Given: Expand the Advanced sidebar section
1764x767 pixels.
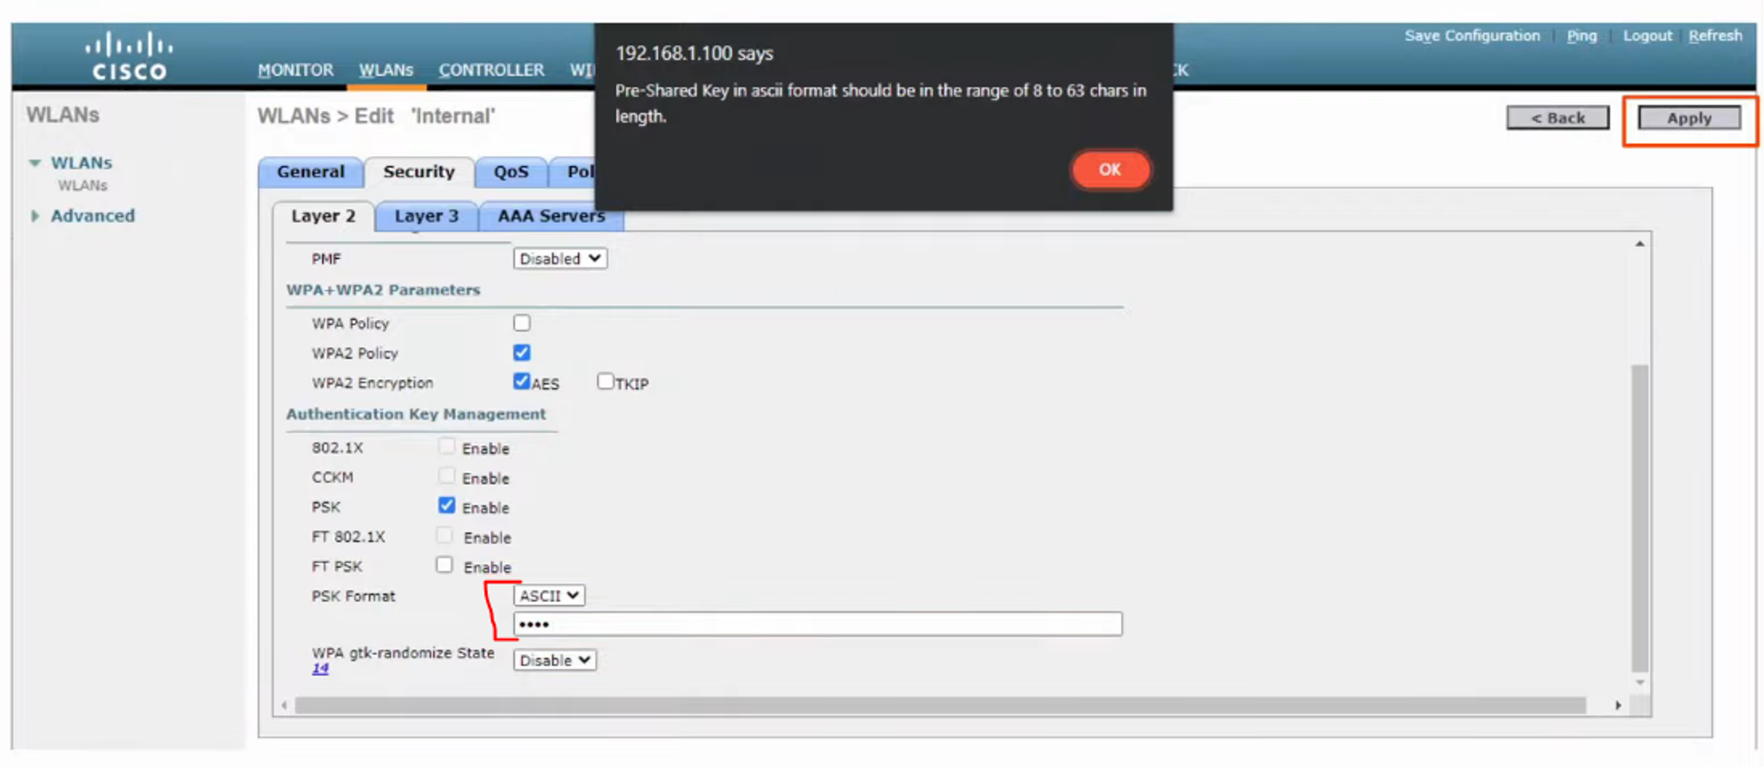Looking at the screenshot, I should (x=35, y=216).
